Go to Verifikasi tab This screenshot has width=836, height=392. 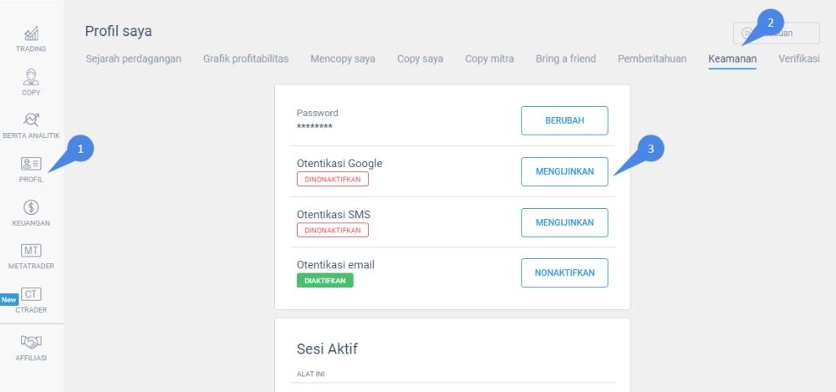click(798, 59)
